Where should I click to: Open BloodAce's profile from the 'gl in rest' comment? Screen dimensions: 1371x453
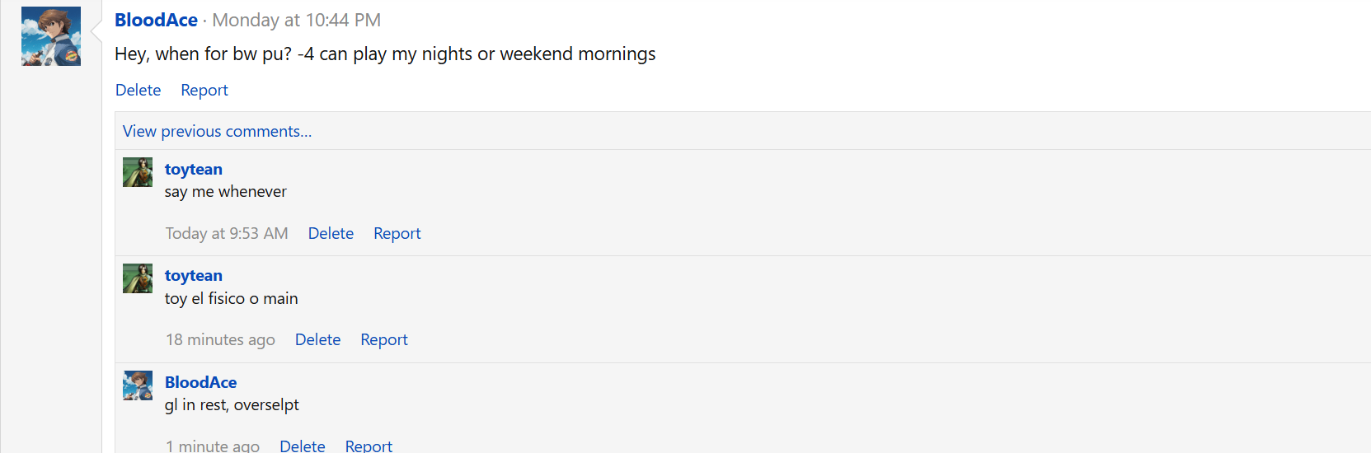click(x=201, y=382)
